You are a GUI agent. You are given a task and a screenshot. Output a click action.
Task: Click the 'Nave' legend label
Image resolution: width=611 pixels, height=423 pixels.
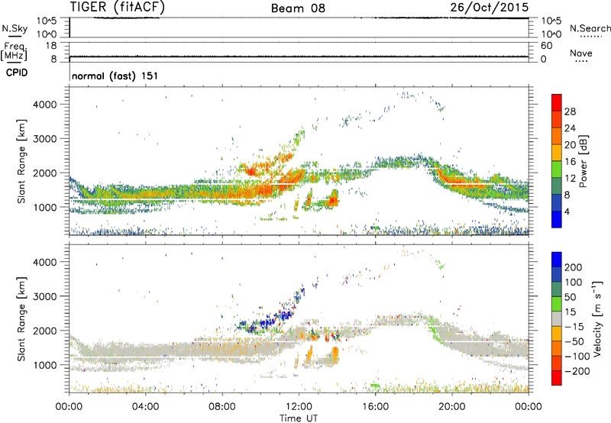point(581,53)
